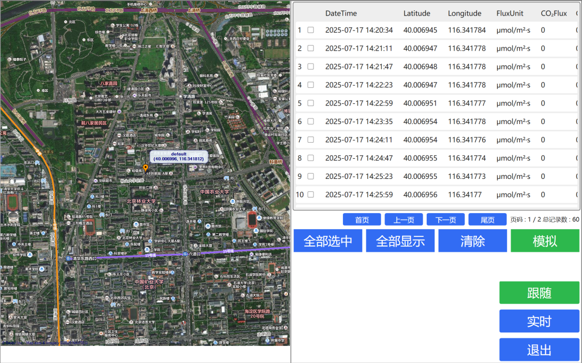Toggle the row 3 checkbox
The height and width of the screenshot is (363, 582).
(310, 67)
